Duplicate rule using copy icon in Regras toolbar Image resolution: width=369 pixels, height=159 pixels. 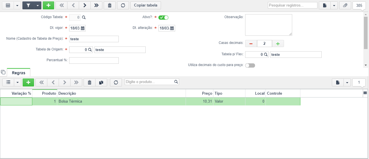click(x=101, y=82)
